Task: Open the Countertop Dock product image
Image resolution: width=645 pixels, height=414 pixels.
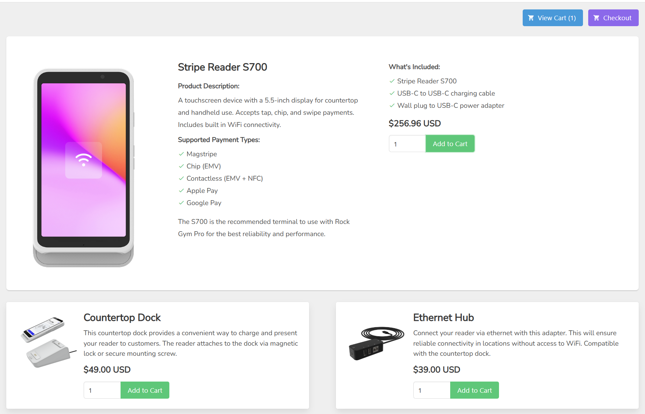Action: point(48,342)
